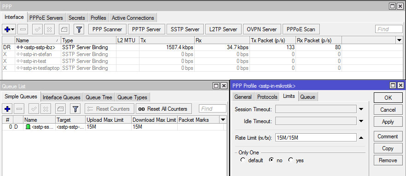The width and height of the screenshot is (406, 176).
Task: Click the disable X icon in PPP toolbar
Action: tap(49, 29)
